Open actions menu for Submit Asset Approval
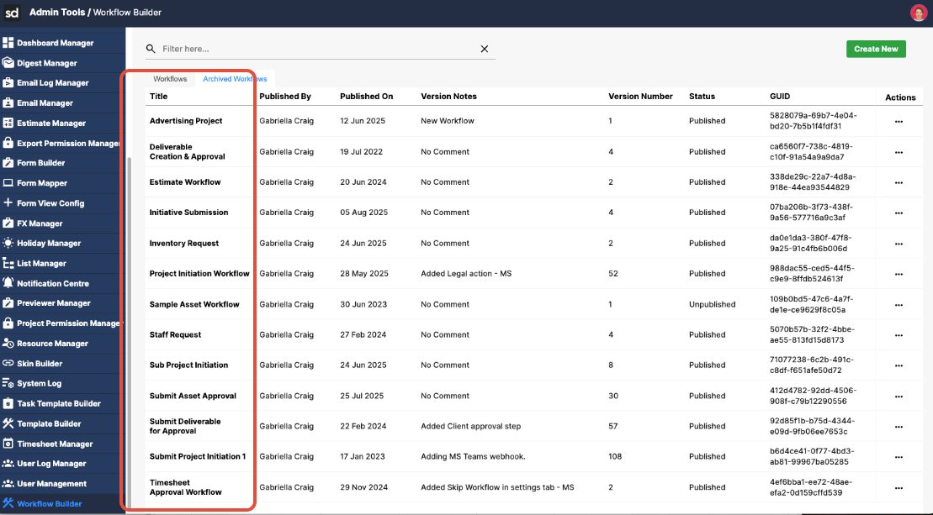Image resolution: width=933 pixels, height=515 pixels. pos(899,397)
